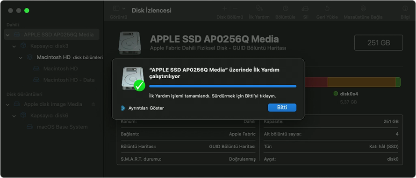The width and height of the screenshot is (416, 178).
Task: Click the Apple Fabric connection value
Action: click(242, 134)
